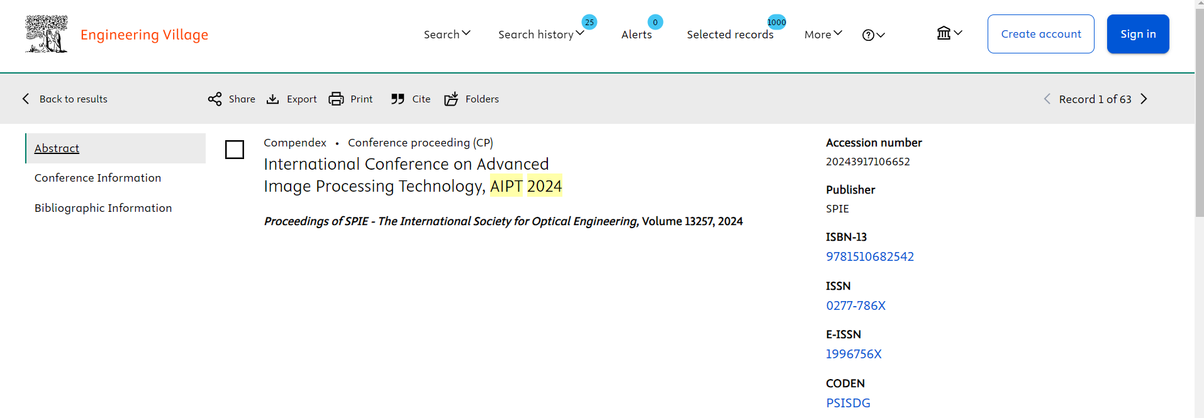Go to the previous record arrow
The image size is (1204, 418).
click(1047, 99)
